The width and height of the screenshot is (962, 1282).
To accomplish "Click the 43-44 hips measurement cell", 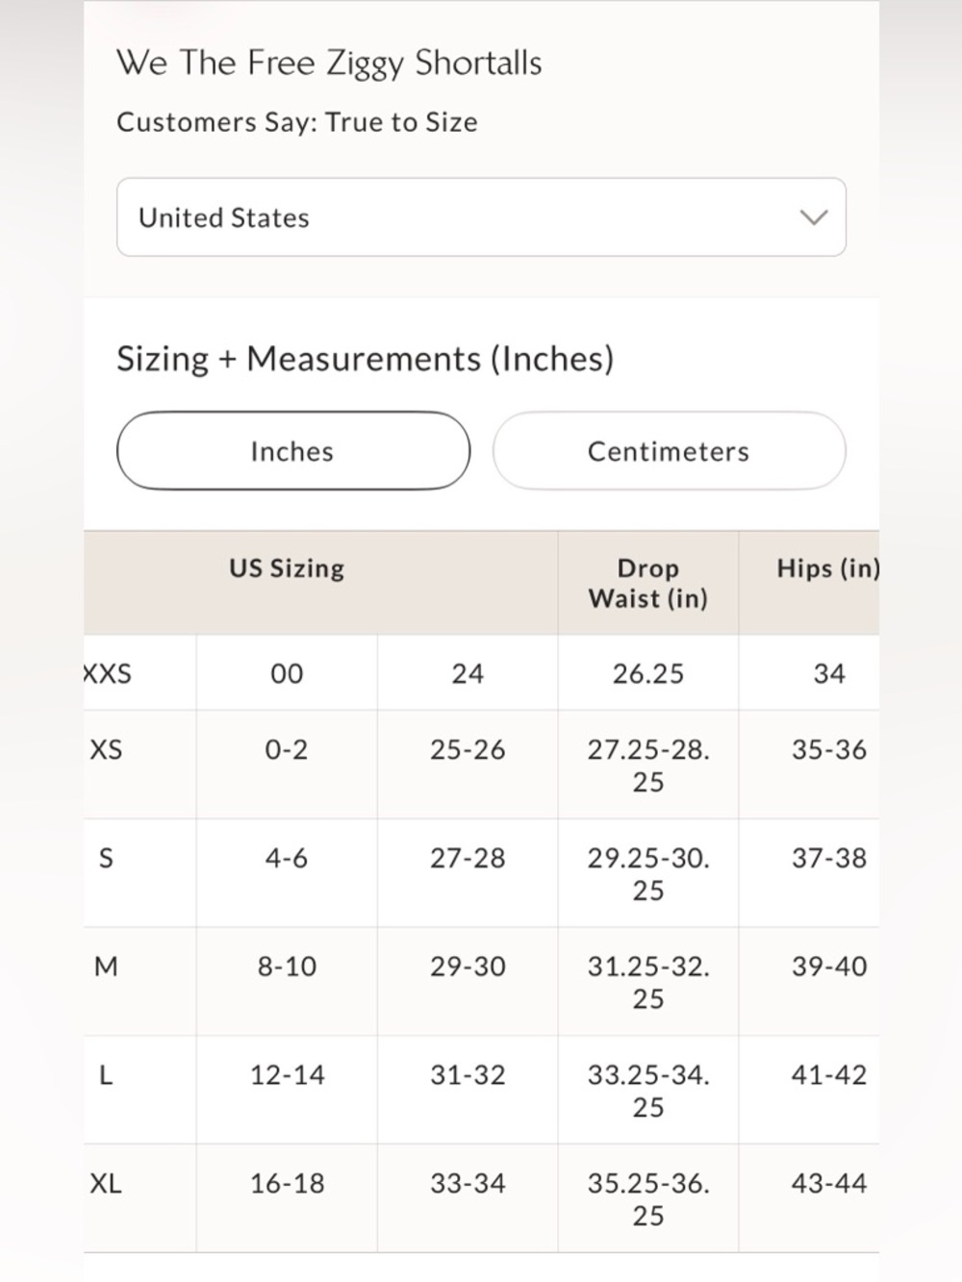I will pos(828,1184).
